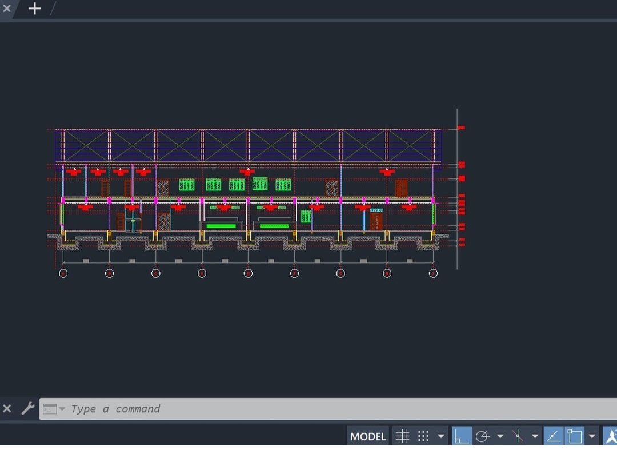This screenshot has height=450, width=617.
Task: Toggle drawing grid display
Action: pyautogui.click(x=402, y=436)
